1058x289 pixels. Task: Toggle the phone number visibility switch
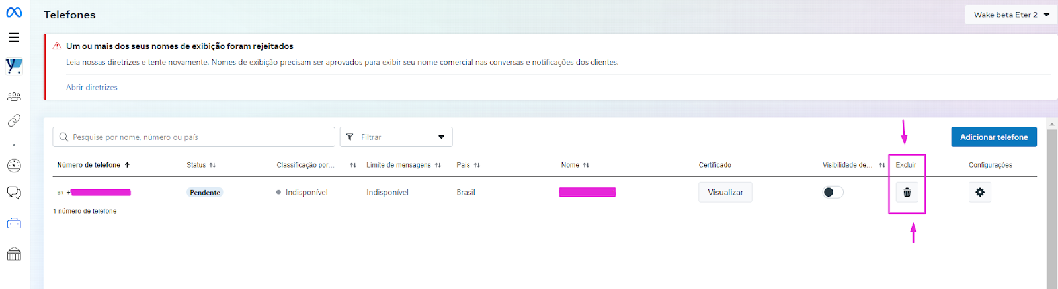(x=833, y=192)
